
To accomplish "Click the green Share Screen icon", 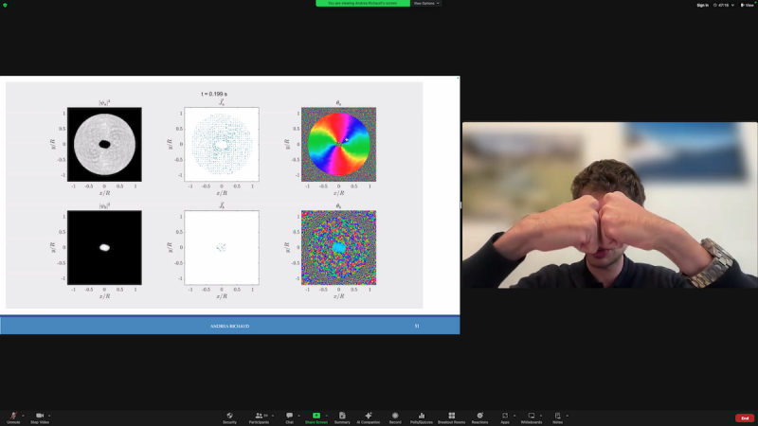I will pos(316,416).
